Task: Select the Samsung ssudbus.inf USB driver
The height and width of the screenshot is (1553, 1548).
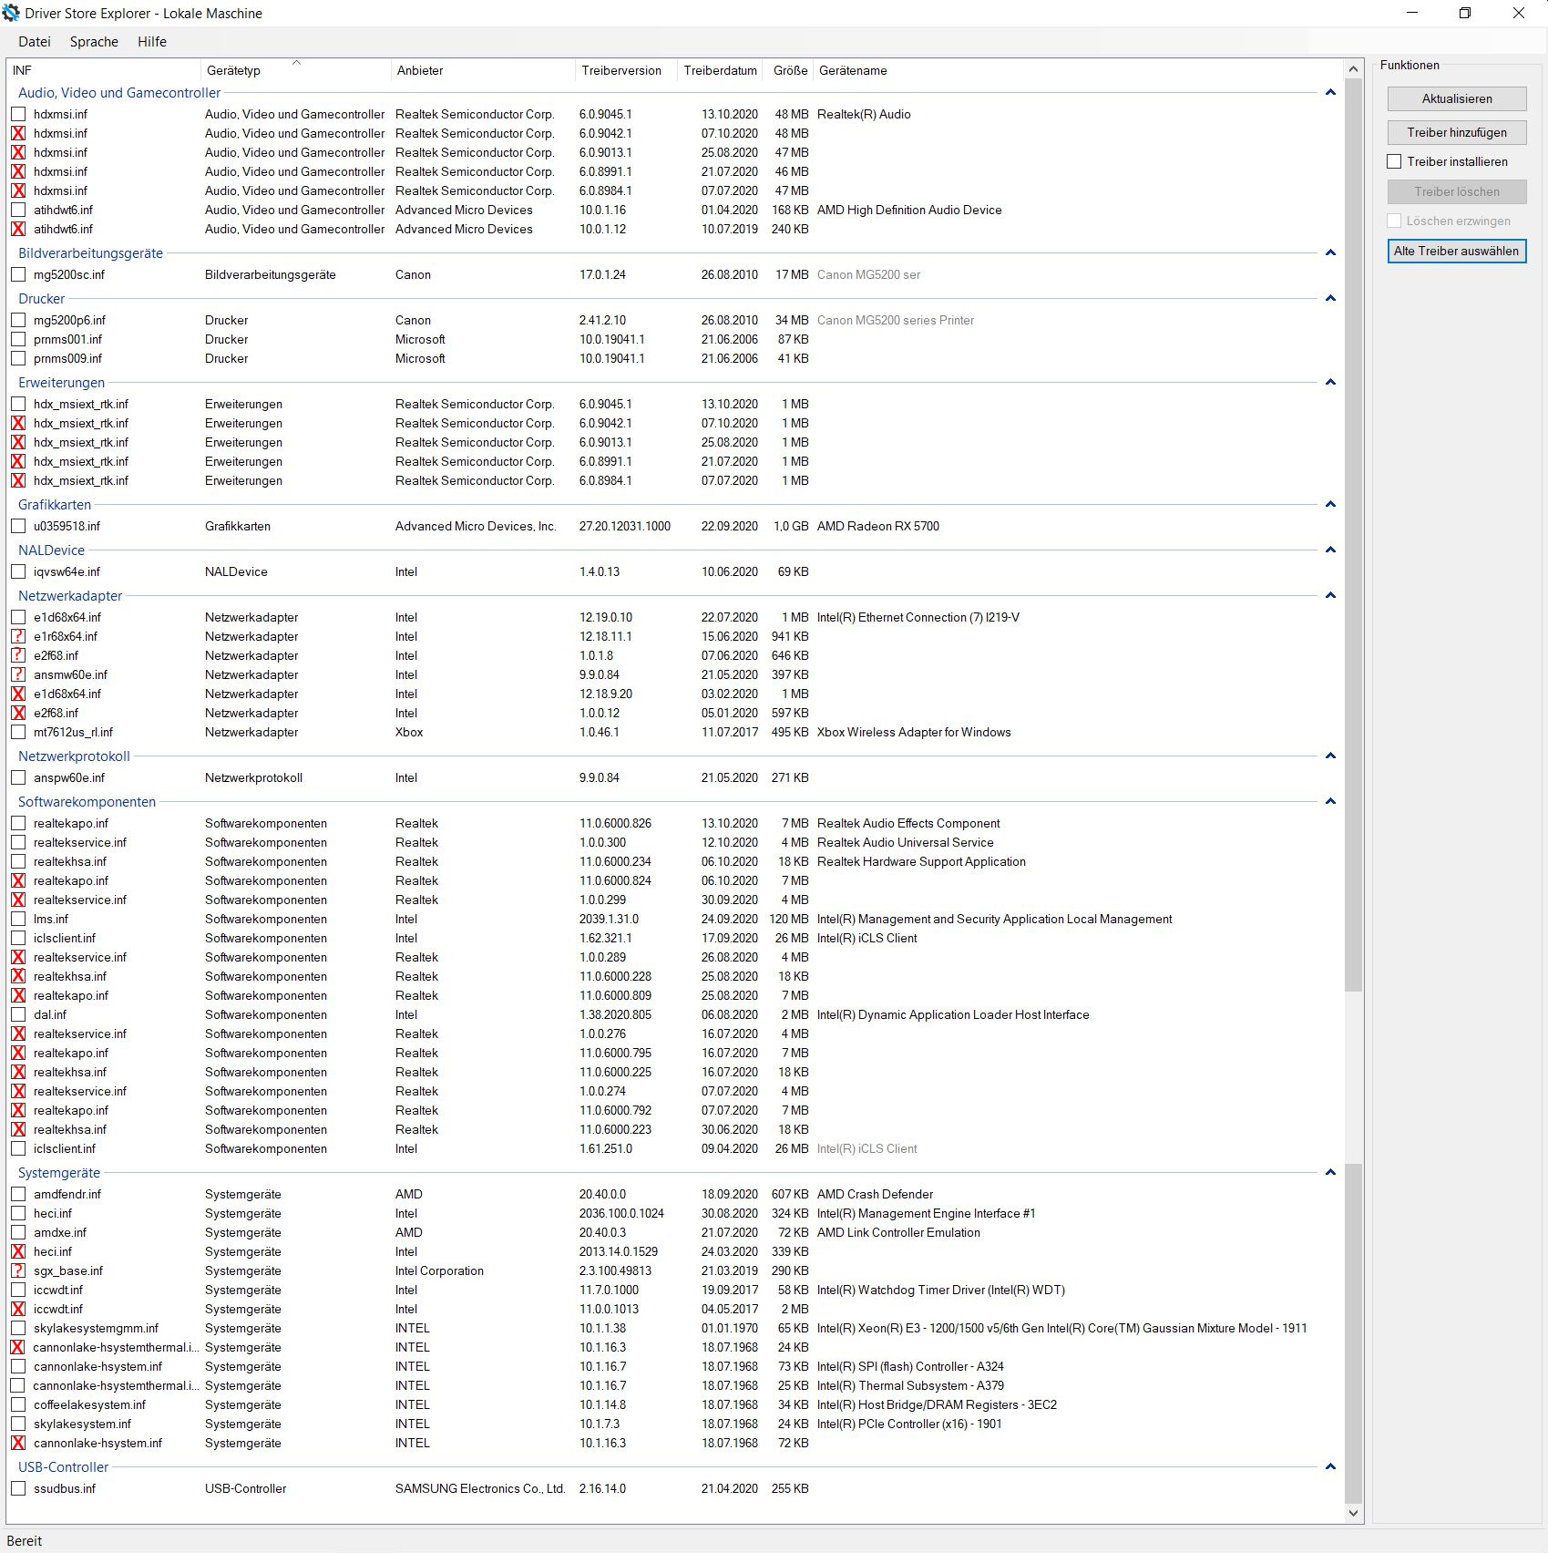Action: [x=19, y=1488]
